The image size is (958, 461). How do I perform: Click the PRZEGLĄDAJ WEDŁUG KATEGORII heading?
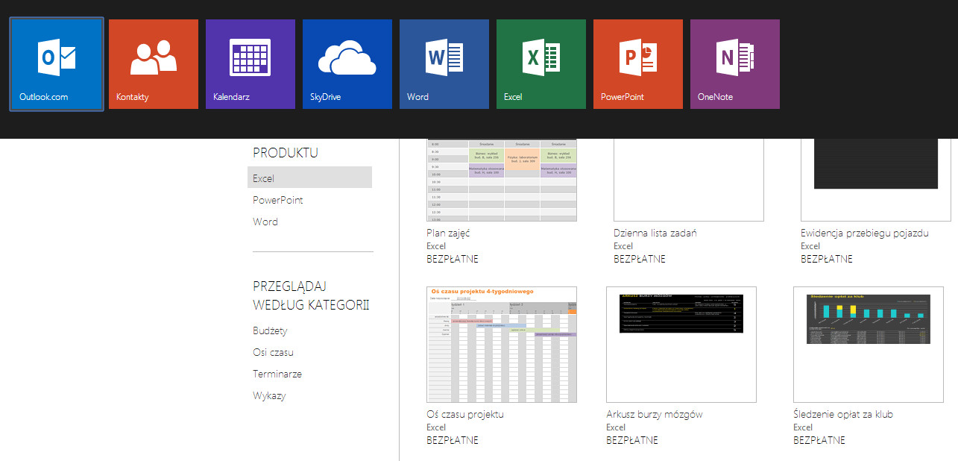click(x=311, y=295)
